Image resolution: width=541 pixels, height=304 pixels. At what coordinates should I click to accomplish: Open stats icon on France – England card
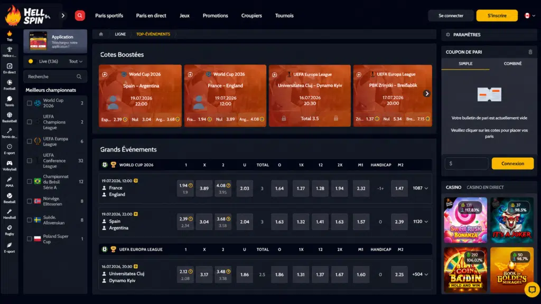coord(190,74)
